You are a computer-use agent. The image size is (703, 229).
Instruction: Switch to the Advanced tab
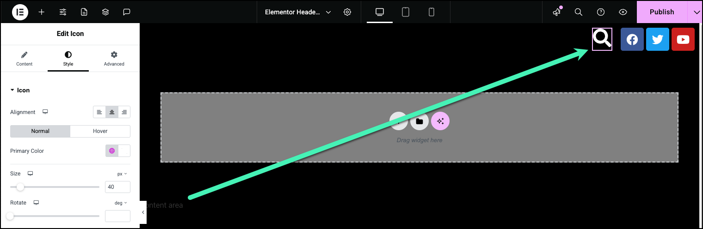point(114,59)
